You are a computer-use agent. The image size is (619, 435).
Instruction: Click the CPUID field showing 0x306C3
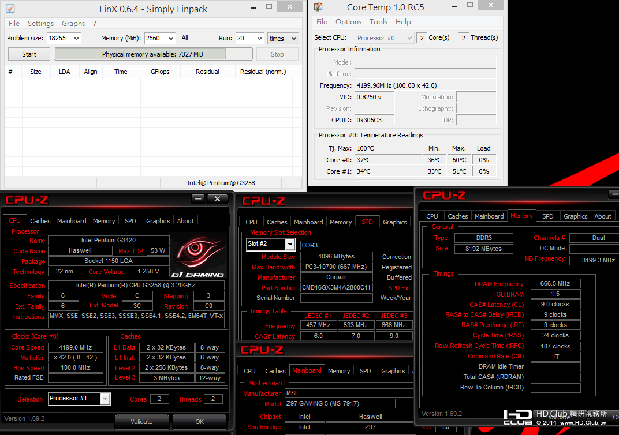[x=375, y=120]
